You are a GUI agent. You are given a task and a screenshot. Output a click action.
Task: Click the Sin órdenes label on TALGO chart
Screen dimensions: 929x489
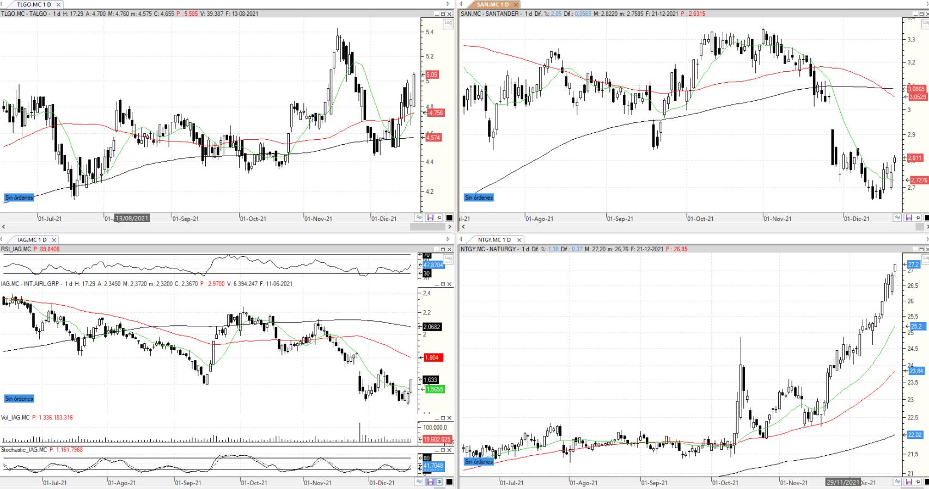click(19, 197)
